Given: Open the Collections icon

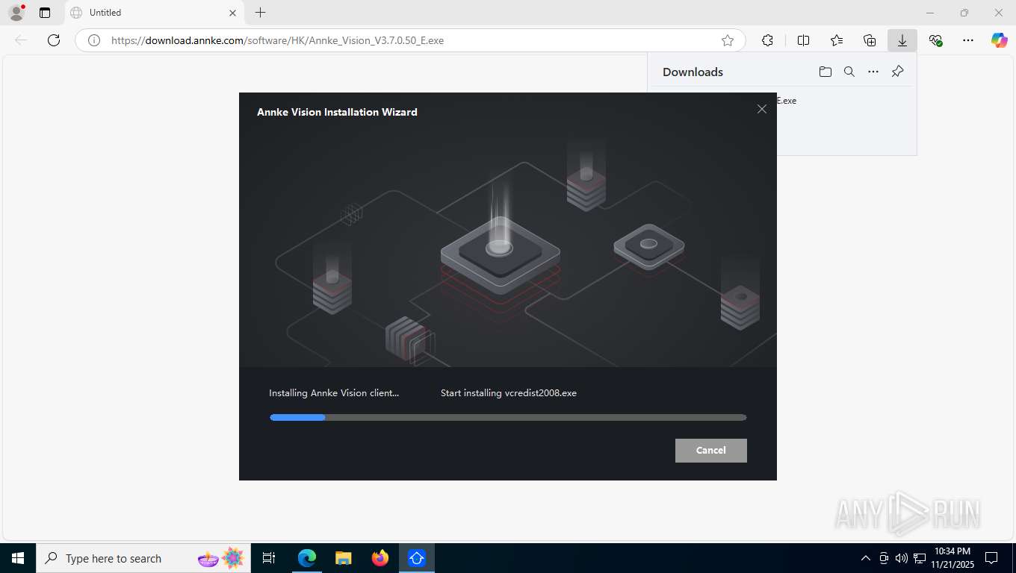Looking at the screenshot, I should pyautogui.click(x=870, y=40).
